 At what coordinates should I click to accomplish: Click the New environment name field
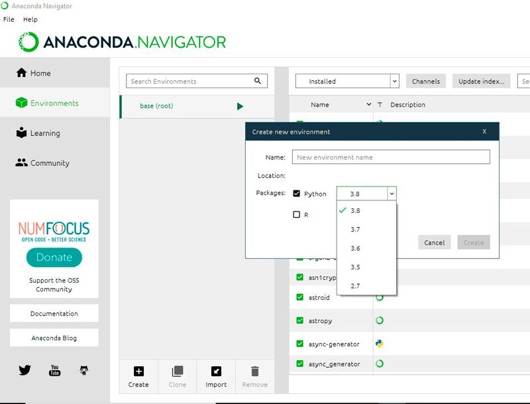pos(391,157)
